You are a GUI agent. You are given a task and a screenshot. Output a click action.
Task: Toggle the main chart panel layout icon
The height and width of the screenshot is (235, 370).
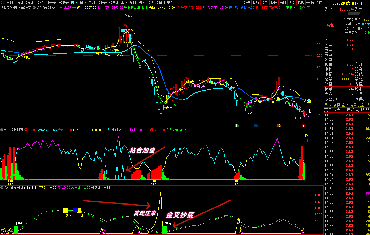(308, 8)
